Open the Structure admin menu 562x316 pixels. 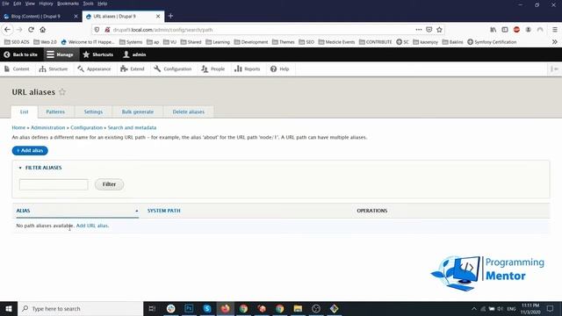click(x=54, y=68)
